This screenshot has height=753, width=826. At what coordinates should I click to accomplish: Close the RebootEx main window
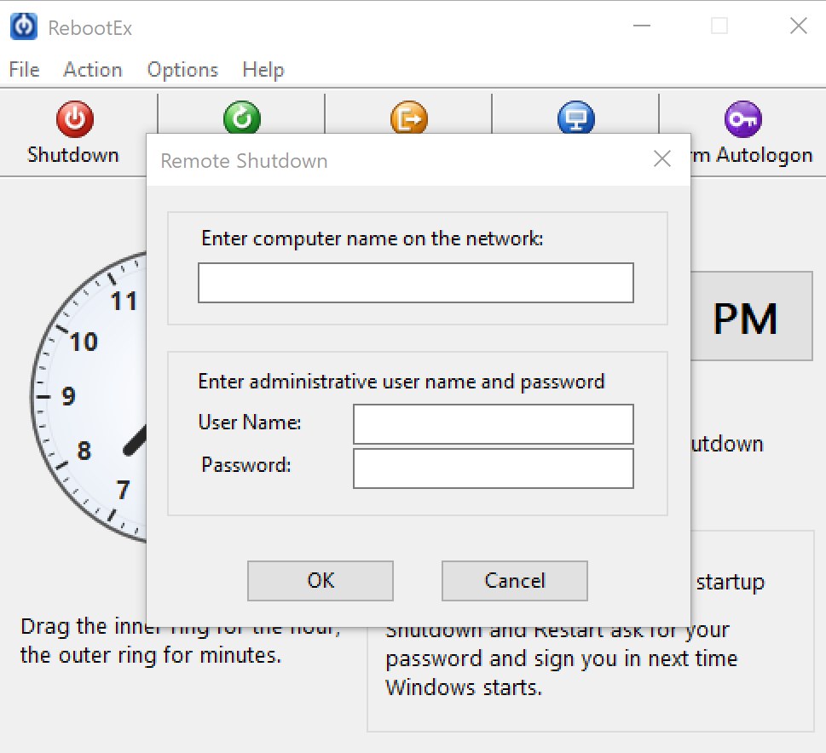[798, 26]
